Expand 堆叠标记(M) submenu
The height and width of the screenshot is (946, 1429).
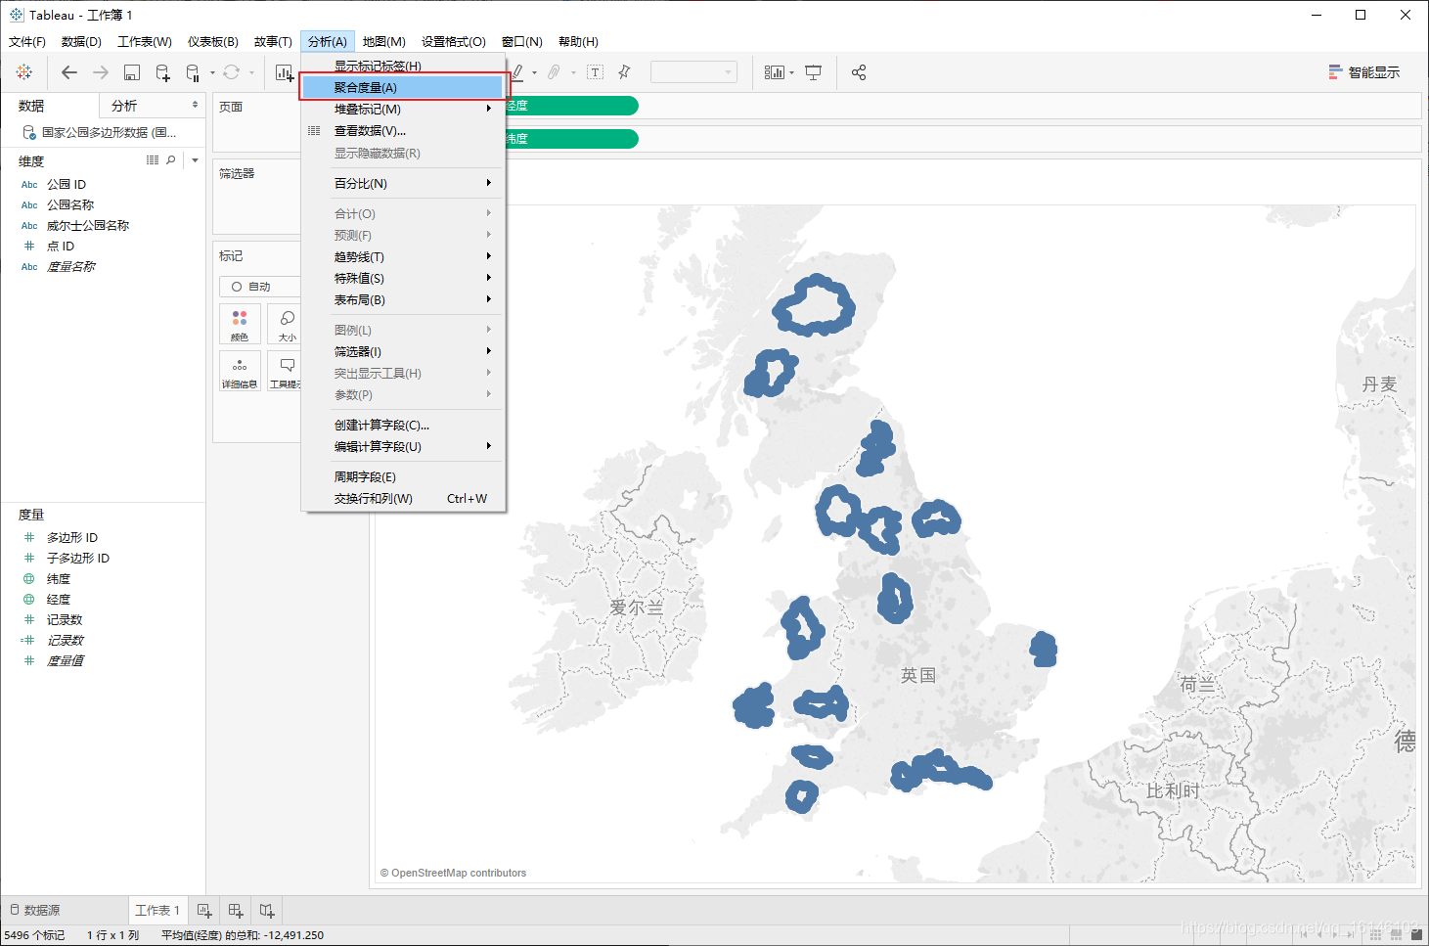(x=403, y=109)
